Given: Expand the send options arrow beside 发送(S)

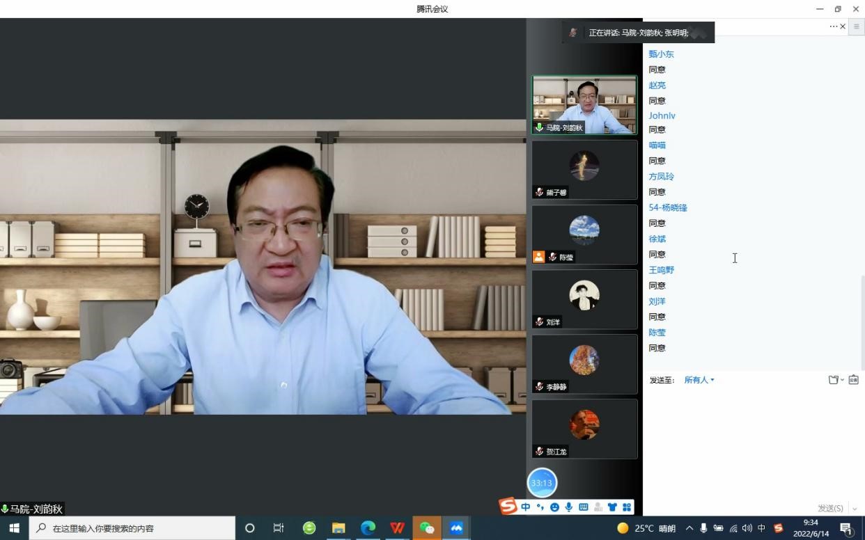Looking at the screenshot, I should [x=855, y=509].
